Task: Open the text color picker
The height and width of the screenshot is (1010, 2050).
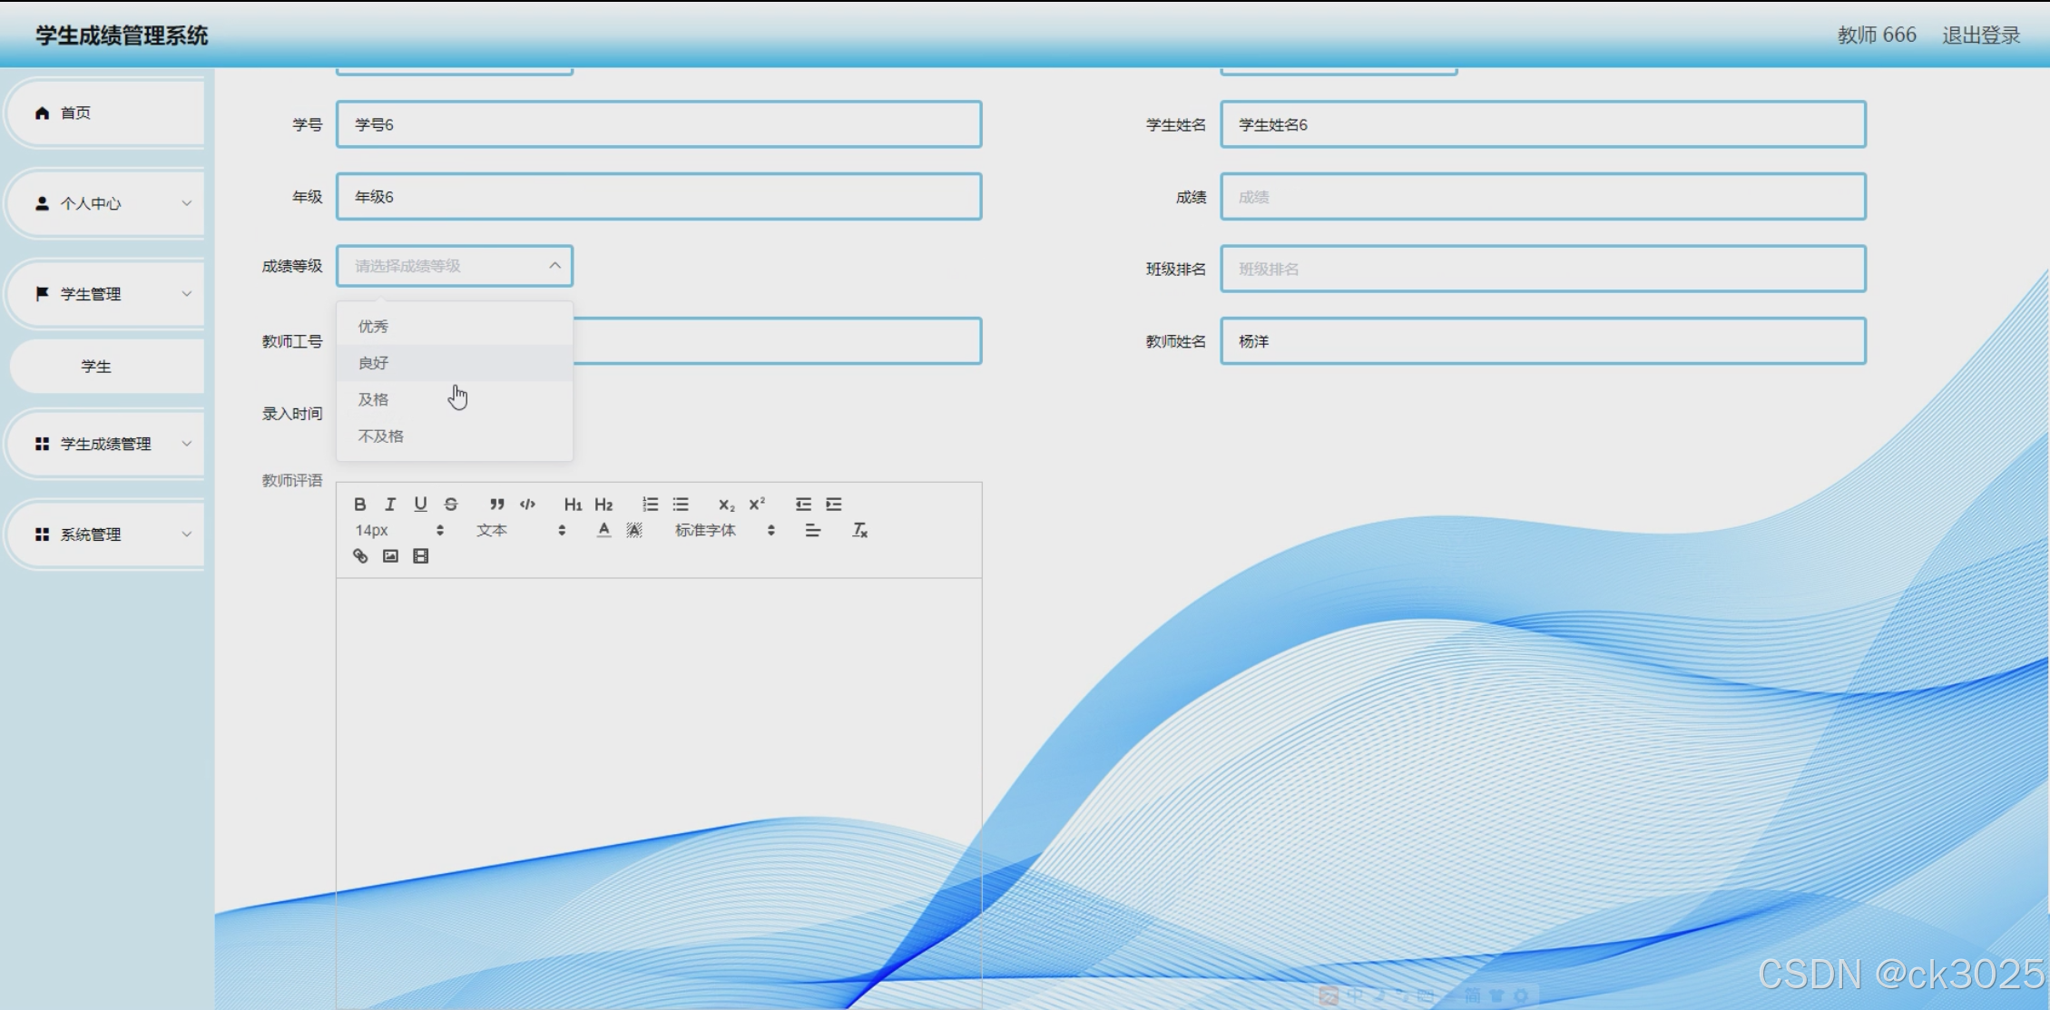Action: pyautogui.click(x=603, y=530)
